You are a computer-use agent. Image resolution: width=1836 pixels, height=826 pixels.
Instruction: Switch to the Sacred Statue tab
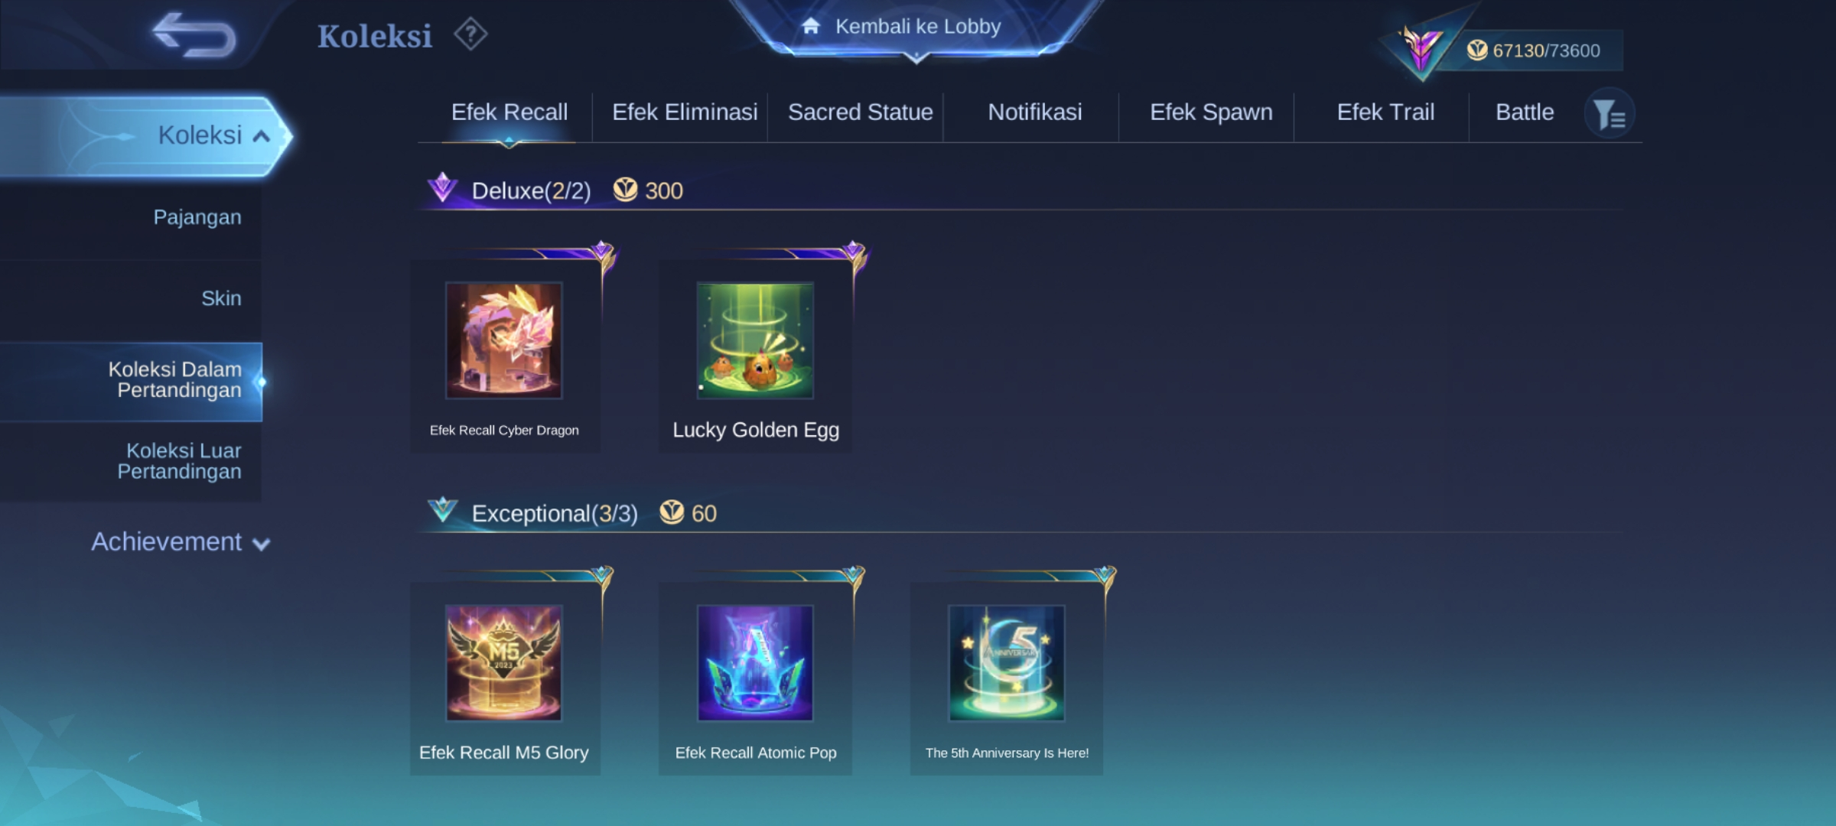pyautogui.click(x=860, y=112)
